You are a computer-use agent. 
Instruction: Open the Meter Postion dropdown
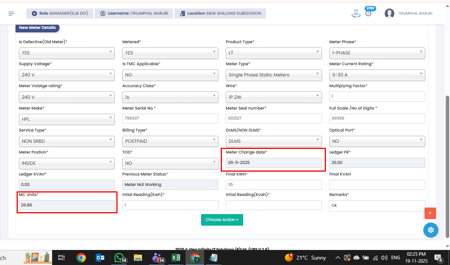pos(67,163)
